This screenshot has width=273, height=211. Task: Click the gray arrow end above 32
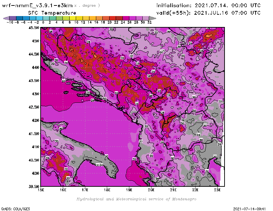(152, 18)
